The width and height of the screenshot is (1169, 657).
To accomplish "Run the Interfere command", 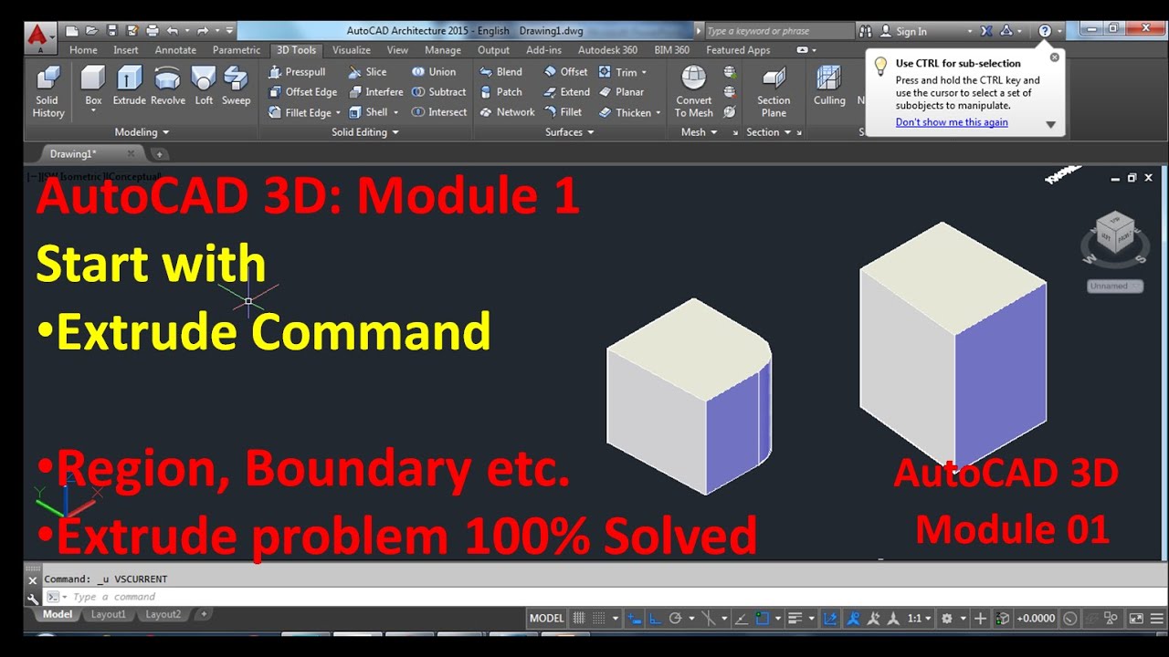I will pos(375,91).
